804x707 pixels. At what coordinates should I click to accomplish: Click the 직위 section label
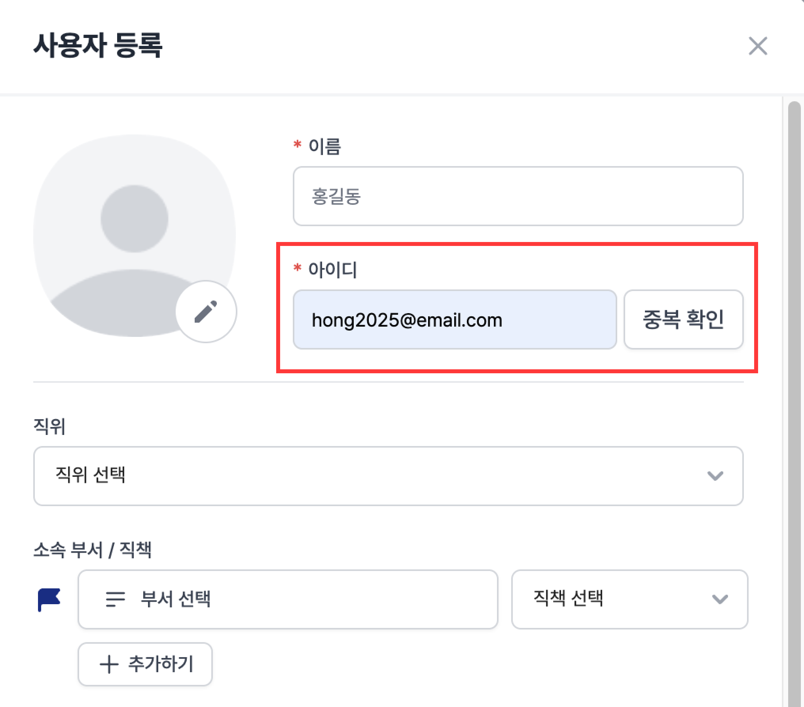(49, 426)
